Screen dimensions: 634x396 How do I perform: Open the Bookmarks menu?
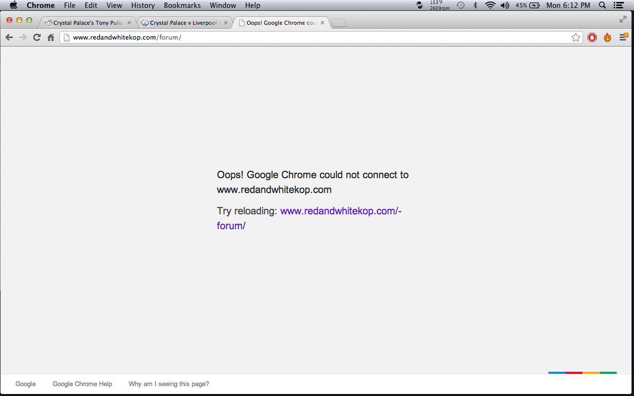point(182,5)
